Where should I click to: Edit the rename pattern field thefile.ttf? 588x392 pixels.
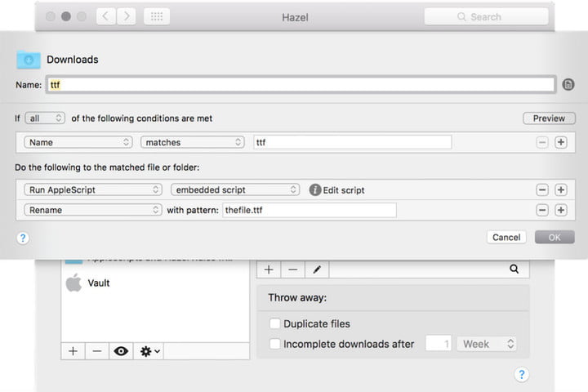310,210
